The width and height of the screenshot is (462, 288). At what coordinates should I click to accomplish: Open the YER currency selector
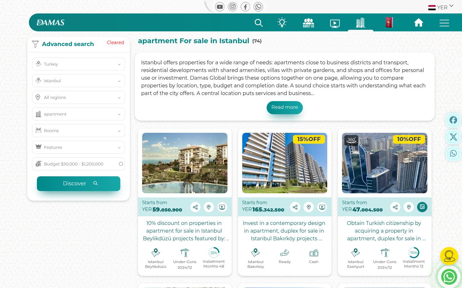pos(441,7)
